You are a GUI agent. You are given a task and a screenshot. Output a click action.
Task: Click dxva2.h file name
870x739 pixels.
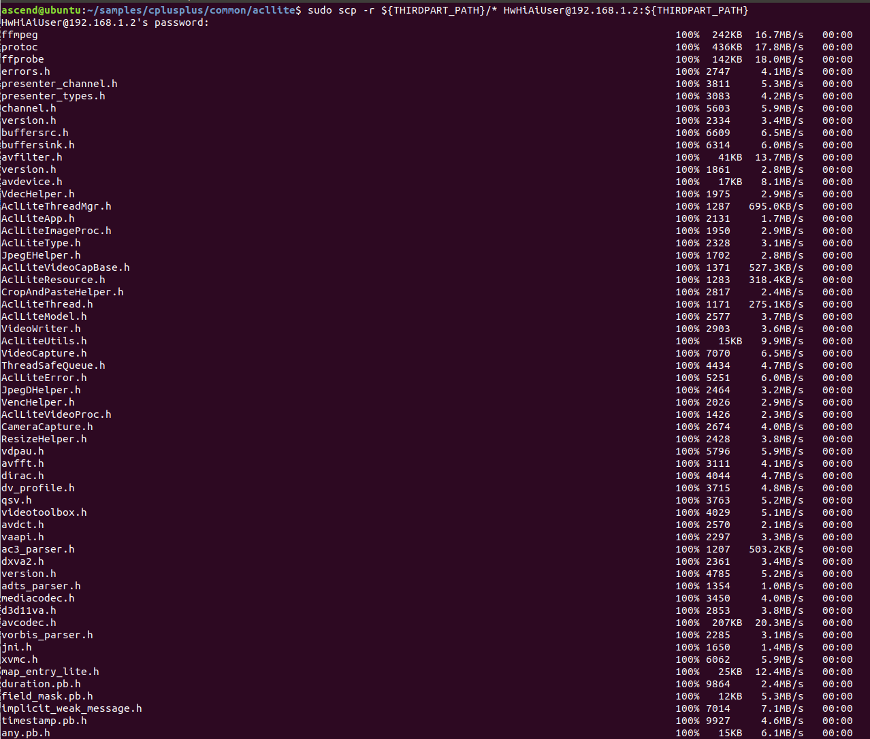(x=22, y=561)
